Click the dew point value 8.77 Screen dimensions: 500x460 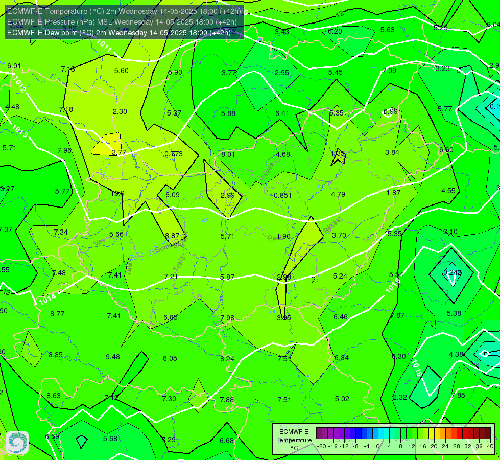[57, 314]
